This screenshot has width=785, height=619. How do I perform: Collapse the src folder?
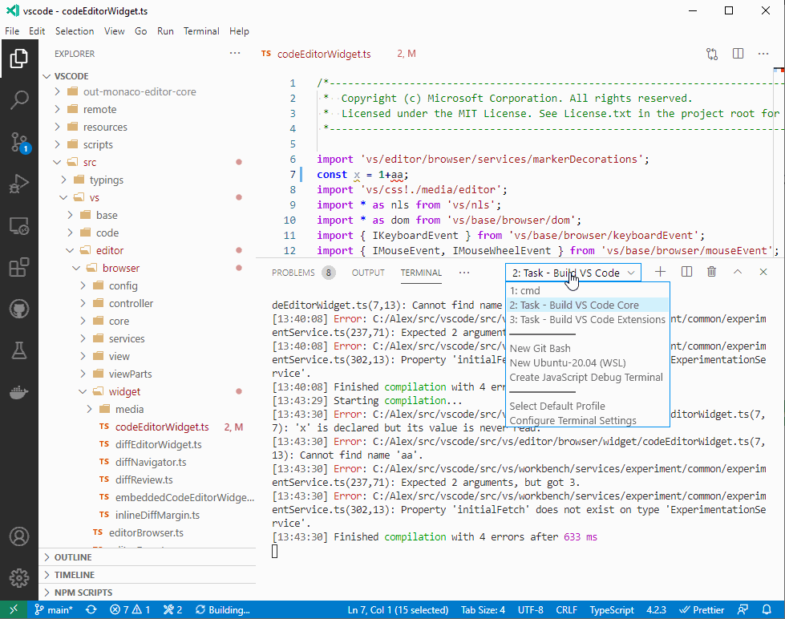click(x=57, y=162)
